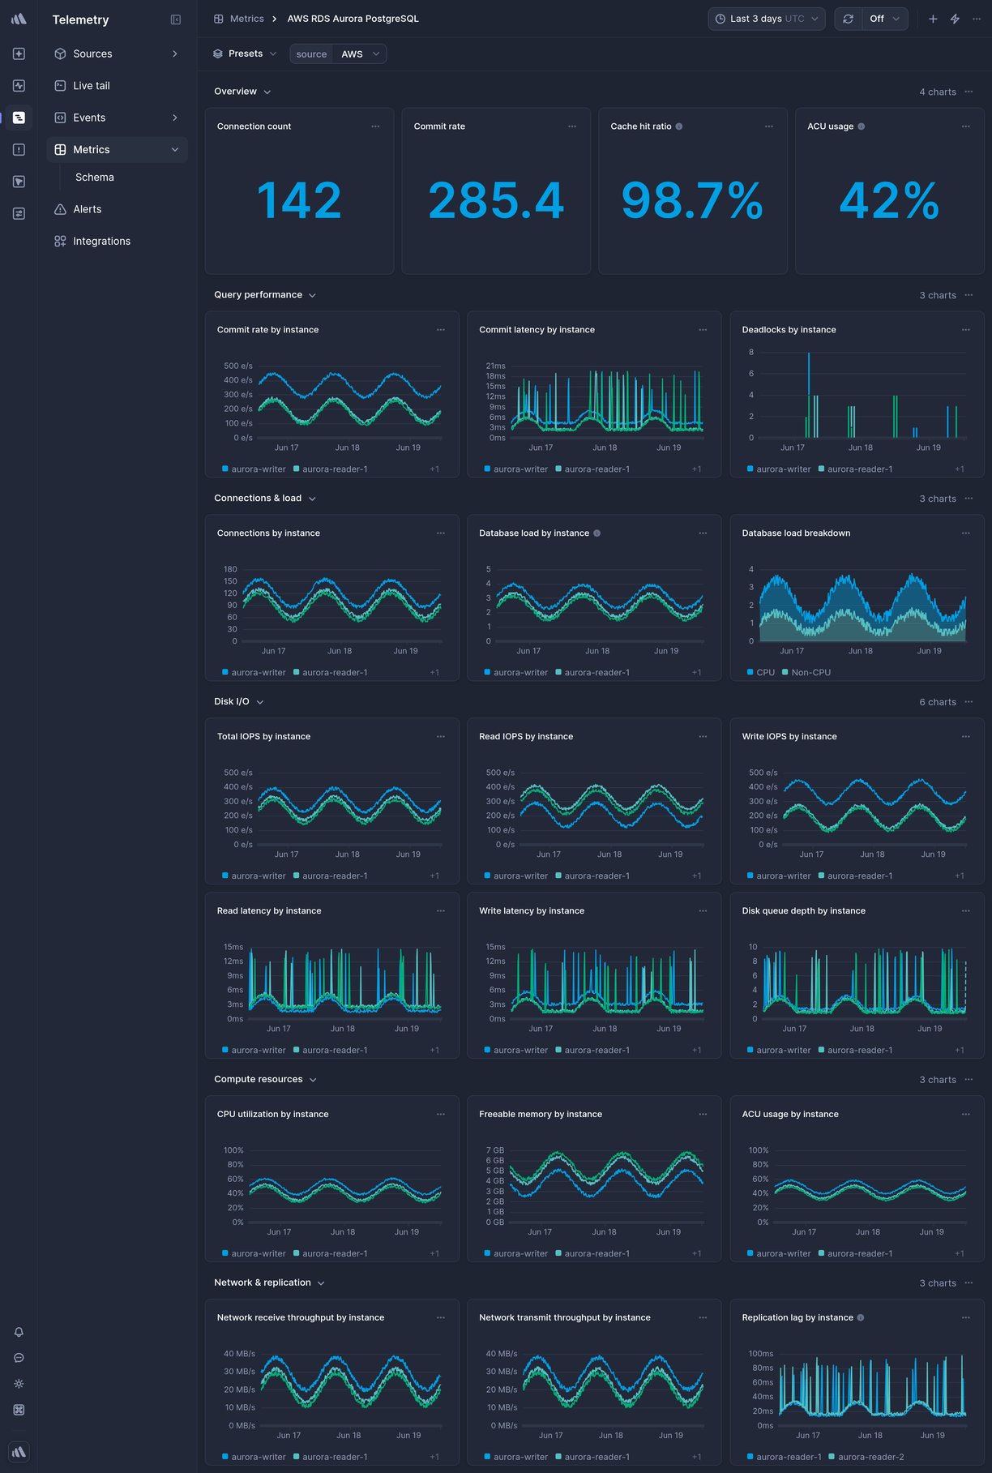Show hidden series +1 in ACU usage by instance

[960, 1253]
